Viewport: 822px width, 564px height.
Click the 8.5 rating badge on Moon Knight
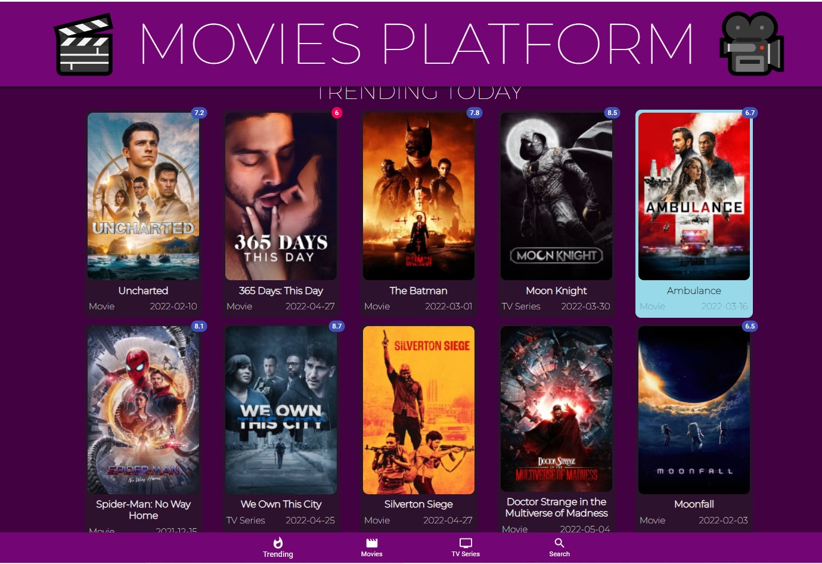tap(612, 113)
